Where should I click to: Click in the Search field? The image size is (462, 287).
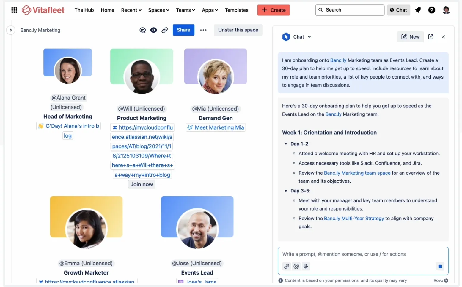[350, 10]
